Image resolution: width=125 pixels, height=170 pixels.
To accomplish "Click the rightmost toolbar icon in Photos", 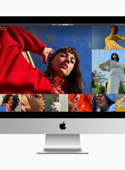I will click(x=123, y=25).
